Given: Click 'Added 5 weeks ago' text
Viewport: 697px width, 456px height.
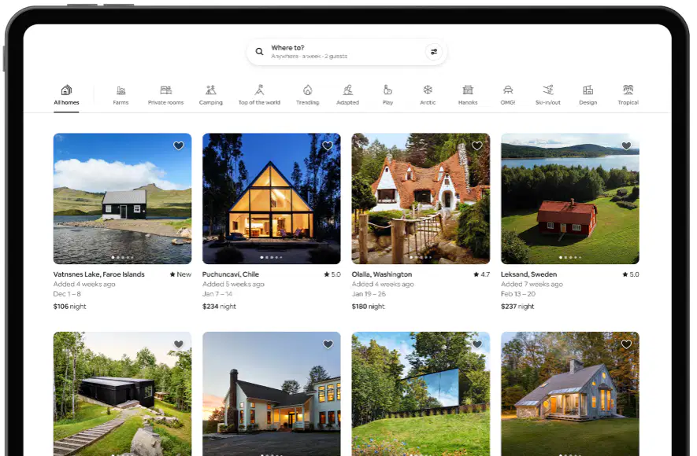Looking at the screenshot, I should point(233,284).
